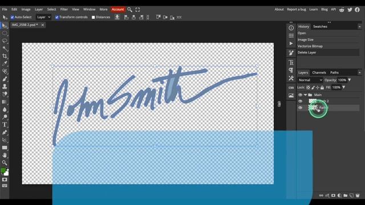Open the CSS panel icon
The height and width of the screenshot is (205, 365).
[291, 88]
